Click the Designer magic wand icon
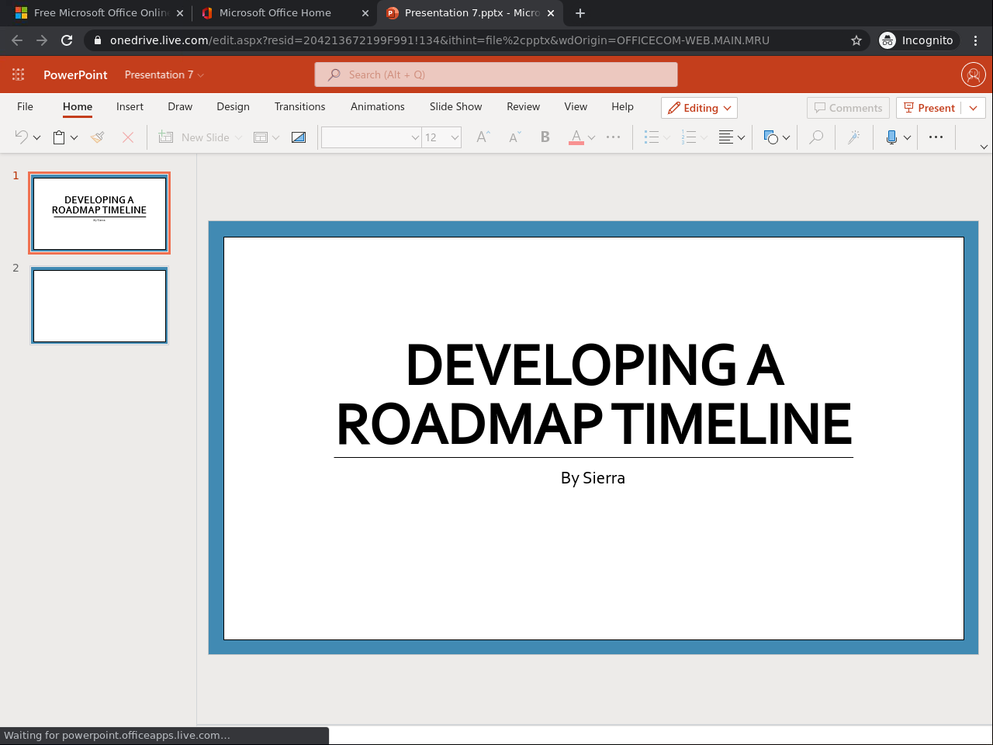 [853, 137]
